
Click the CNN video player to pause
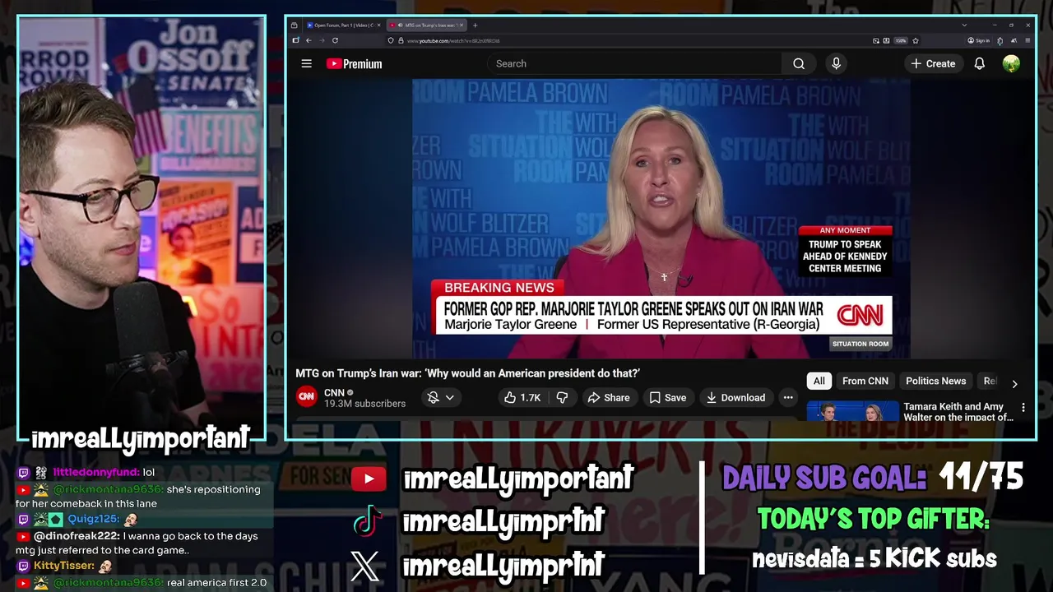click(x=661, y=218)
